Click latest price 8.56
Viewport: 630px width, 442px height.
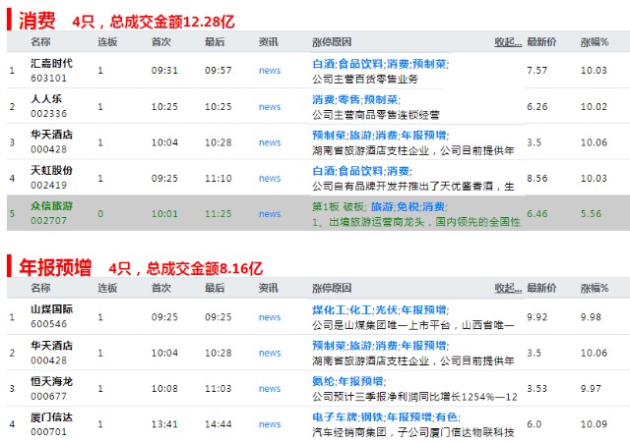536,178
